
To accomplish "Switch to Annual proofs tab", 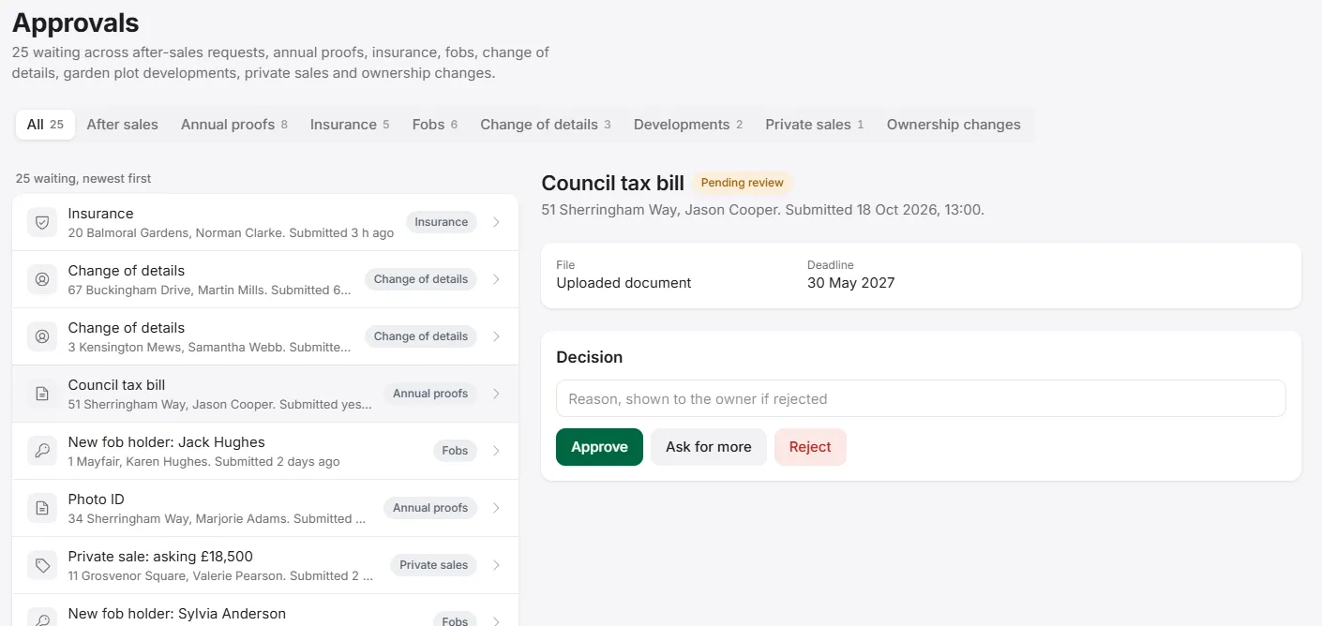I will (x=234, y=125).
